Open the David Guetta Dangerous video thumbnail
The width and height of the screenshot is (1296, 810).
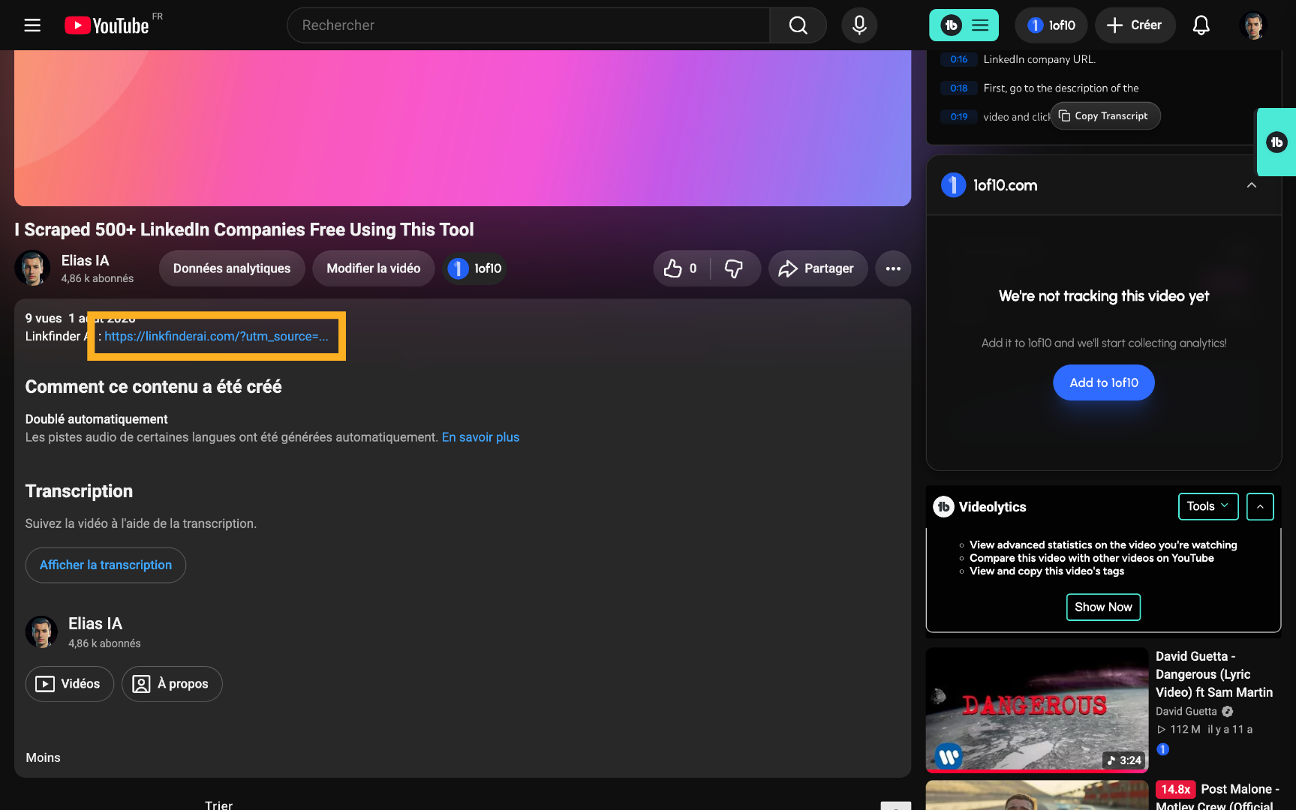click(x=1037, y=709)
